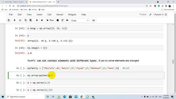The width and height of the screenshot is (176, 99).
Task: Click the pencil edit mode indicator
Action: (150, 15)
